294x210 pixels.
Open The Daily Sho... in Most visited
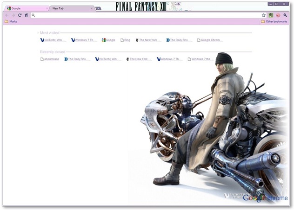point(179,40)
